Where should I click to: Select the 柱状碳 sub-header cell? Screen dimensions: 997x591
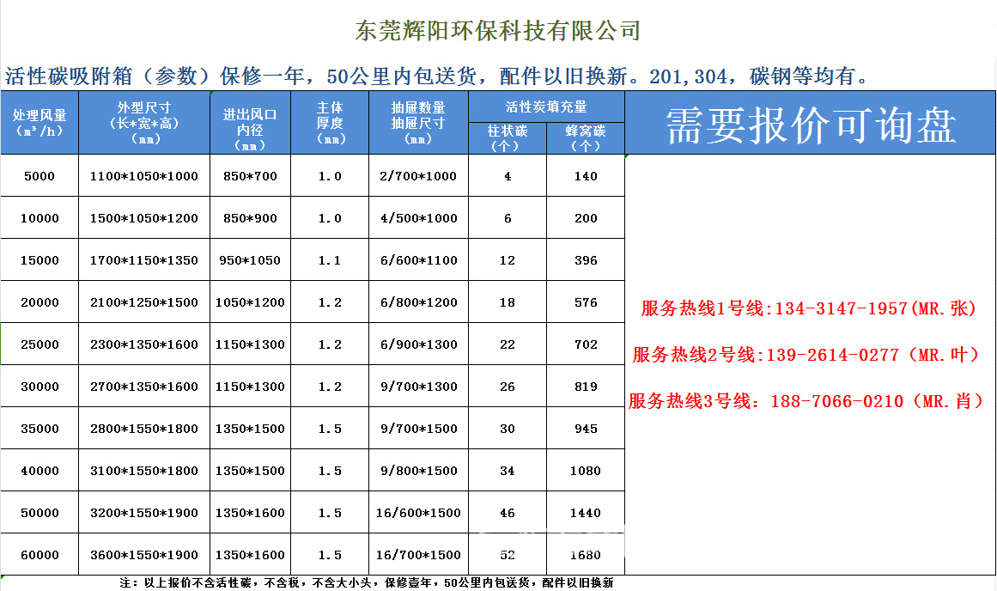508,138
